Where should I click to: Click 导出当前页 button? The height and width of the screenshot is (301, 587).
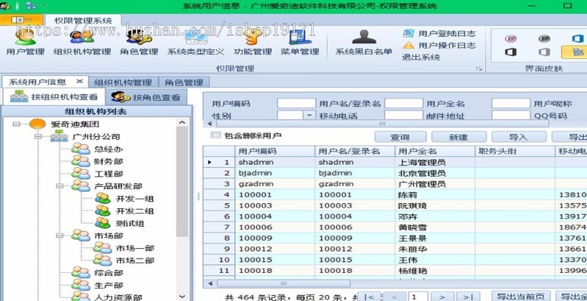pyautogui.click(x=520, y=296)
